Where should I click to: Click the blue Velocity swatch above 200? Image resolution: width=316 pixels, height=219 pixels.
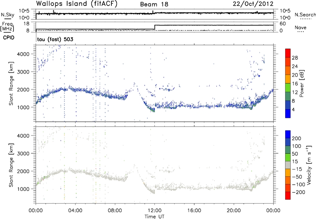pyautogui.click(x=288, y=134)
